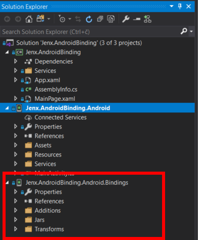Select the Resources folder
The width and height of the screenshot is (198, 240).
(48, 154)
